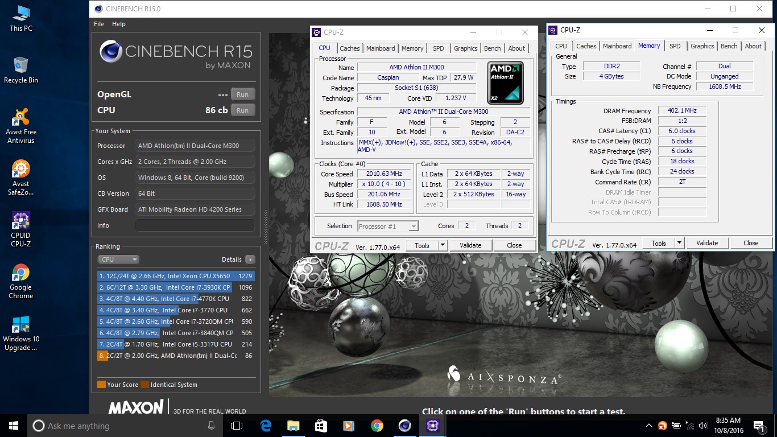Viewport: 777px width, 437px height.
Task: Open the Action Center notifications icon
Action: [x=759, y=426]
